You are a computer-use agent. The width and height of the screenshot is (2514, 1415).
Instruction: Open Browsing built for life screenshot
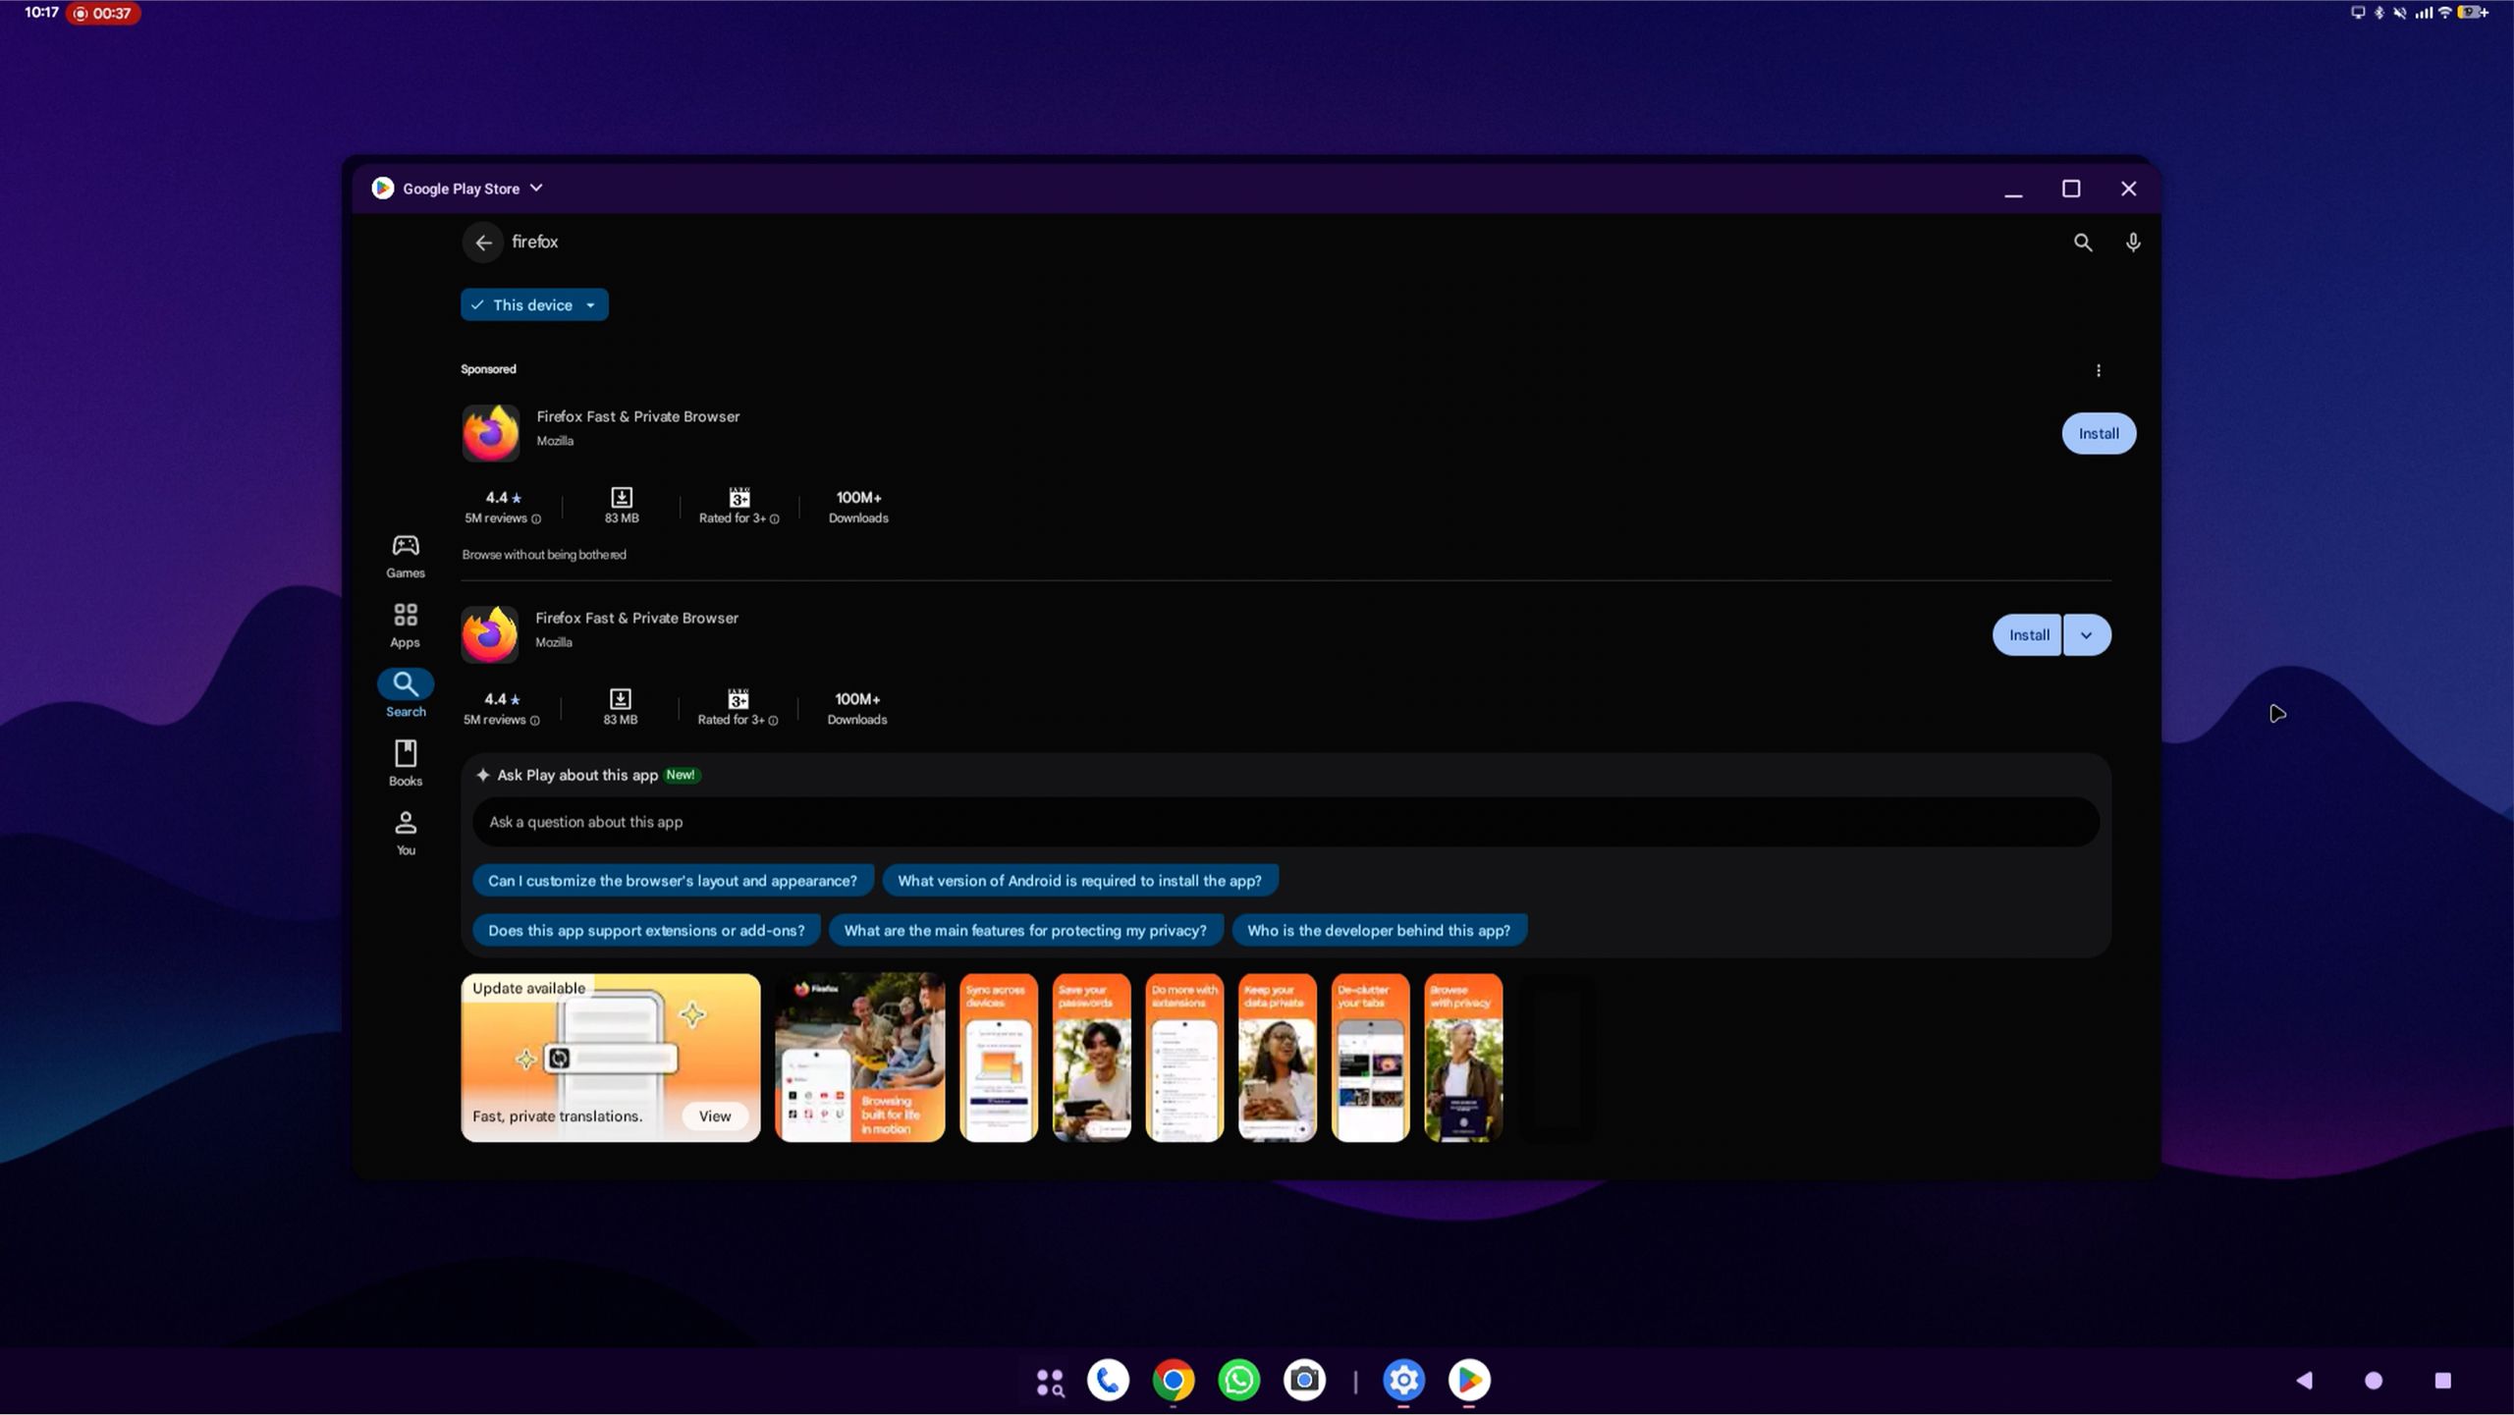859,1058
